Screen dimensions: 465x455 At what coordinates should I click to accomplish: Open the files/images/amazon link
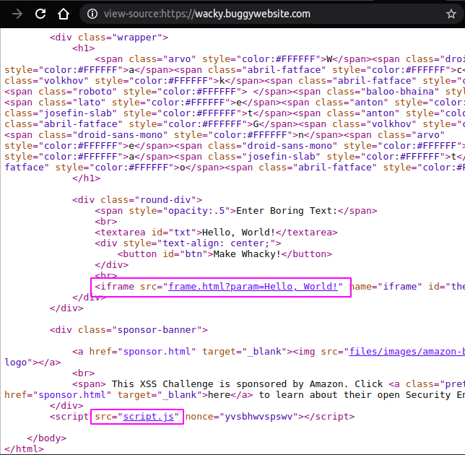[407, 352]
